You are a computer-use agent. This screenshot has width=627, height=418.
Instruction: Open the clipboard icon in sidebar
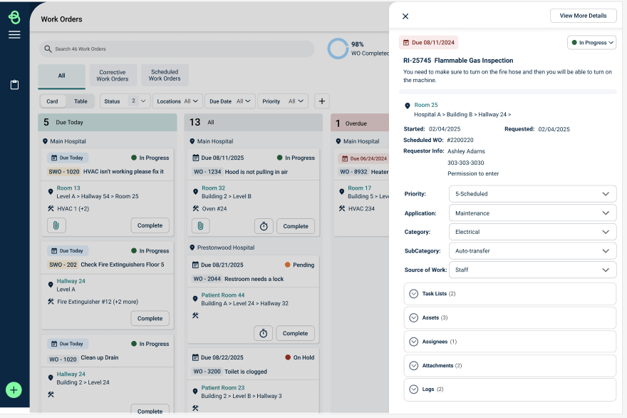(x=14, y=85)
